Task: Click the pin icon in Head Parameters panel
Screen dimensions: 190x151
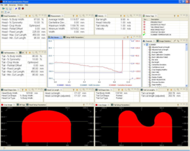Action: point(26,16)
